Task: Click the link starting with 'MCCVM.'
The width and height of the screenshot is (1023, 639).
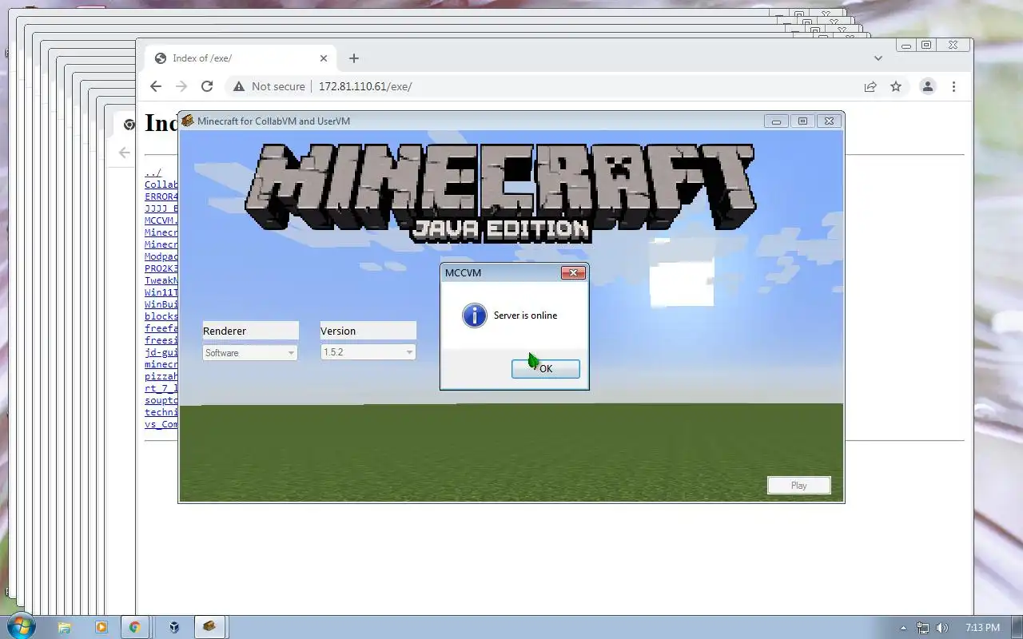Action: pyautogui.click(x=161, y=220)
